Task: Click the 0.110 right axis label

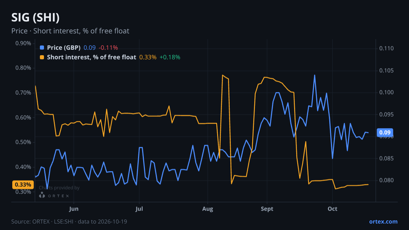Action: coord(387,49)
